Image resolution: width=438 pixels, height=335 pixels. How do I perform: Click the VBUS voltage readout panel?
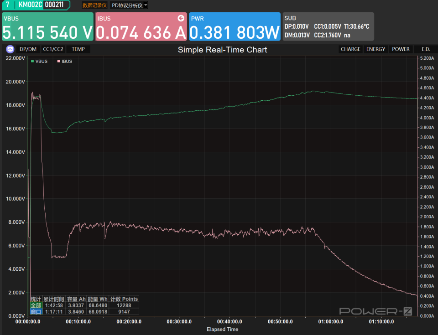(x=47, y=26)
